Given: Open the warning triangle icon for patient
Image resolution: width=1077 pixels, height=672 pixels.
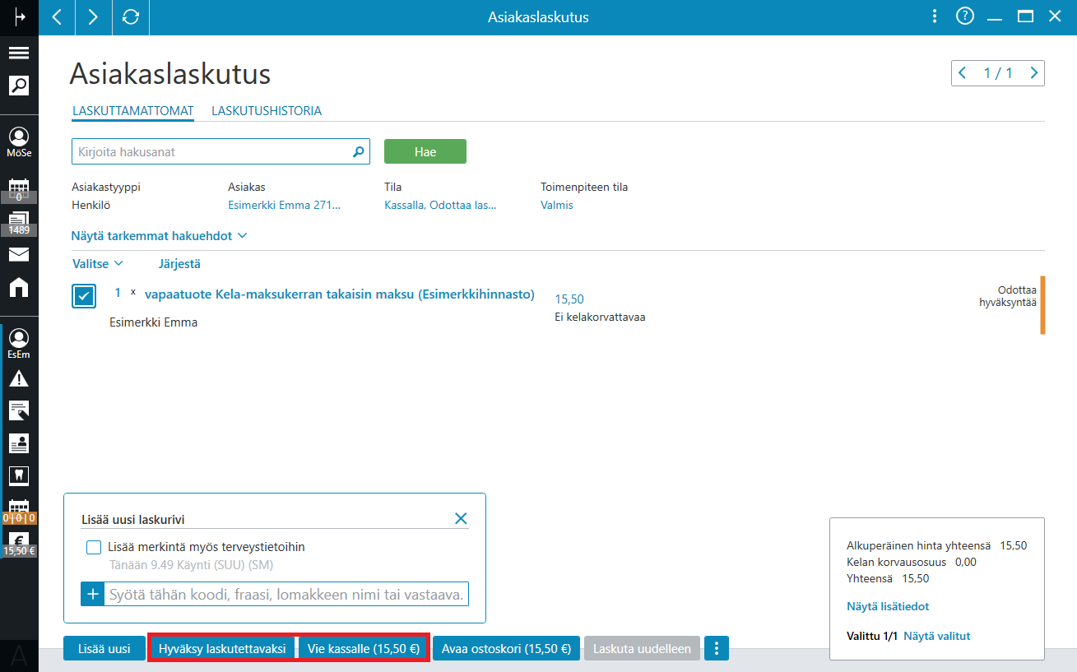Looking at the screenshot, I should pyautogui.click(x=19, y=378).
